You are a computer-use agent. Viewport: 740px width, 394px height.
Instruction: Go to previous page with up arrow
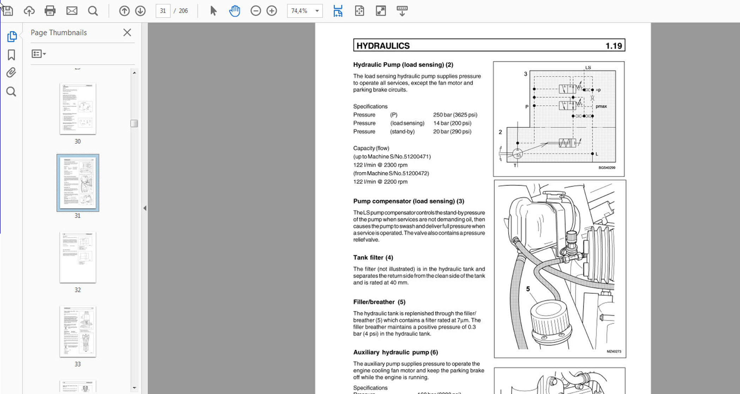point(124,11)
